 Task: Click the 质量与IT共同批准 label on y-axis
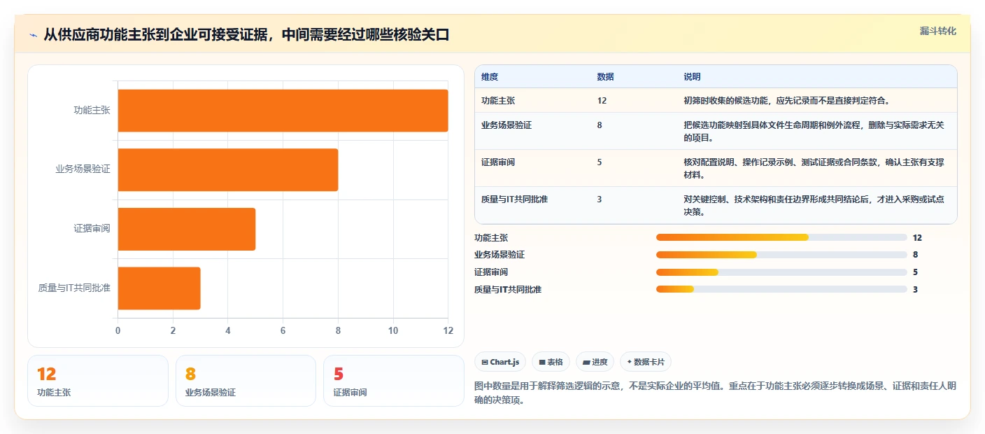pyautogui.click(x=74, y=288)
